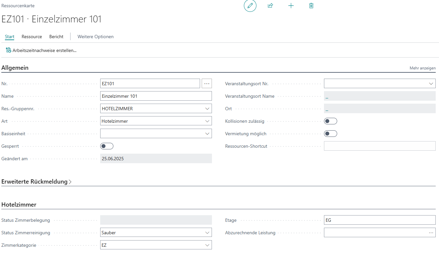
Task: Toggle the Gesperrt switch
Action: pyautogui.click(x=107, y=146)
